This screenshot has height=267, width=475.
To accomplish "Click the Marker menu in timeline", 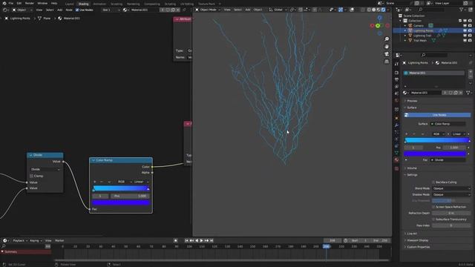I will pyautogui.click(x=59, y=240).
